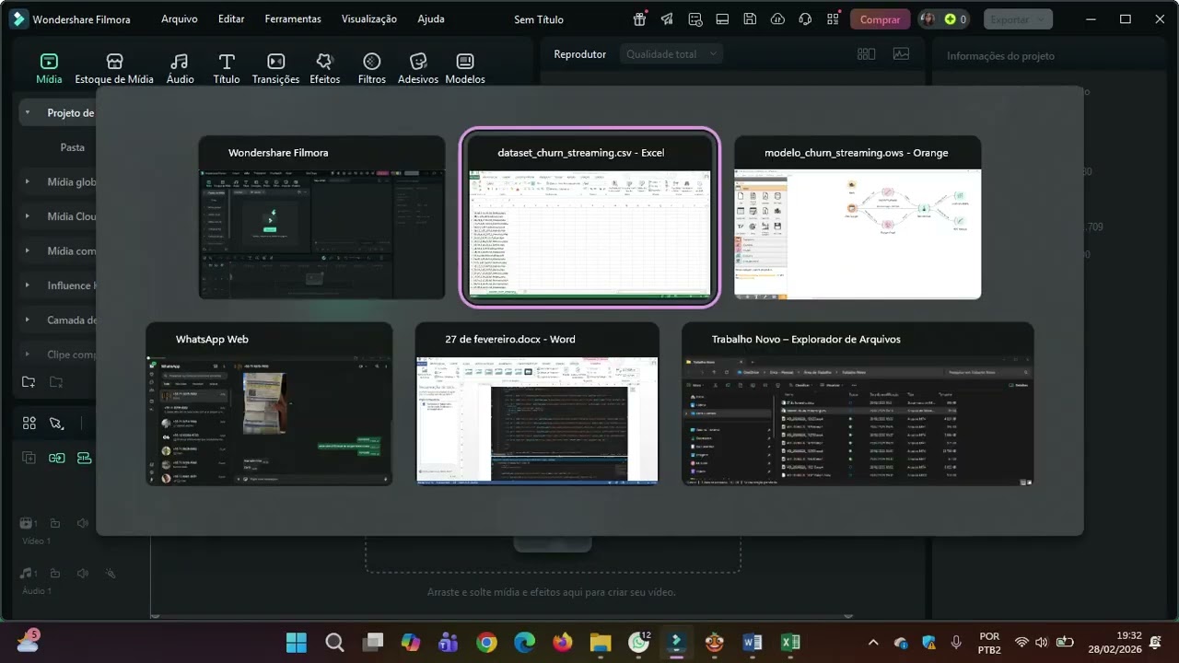Change player layout grid icon
This screenshot has height=663, width=1179.
click(866, 54)
